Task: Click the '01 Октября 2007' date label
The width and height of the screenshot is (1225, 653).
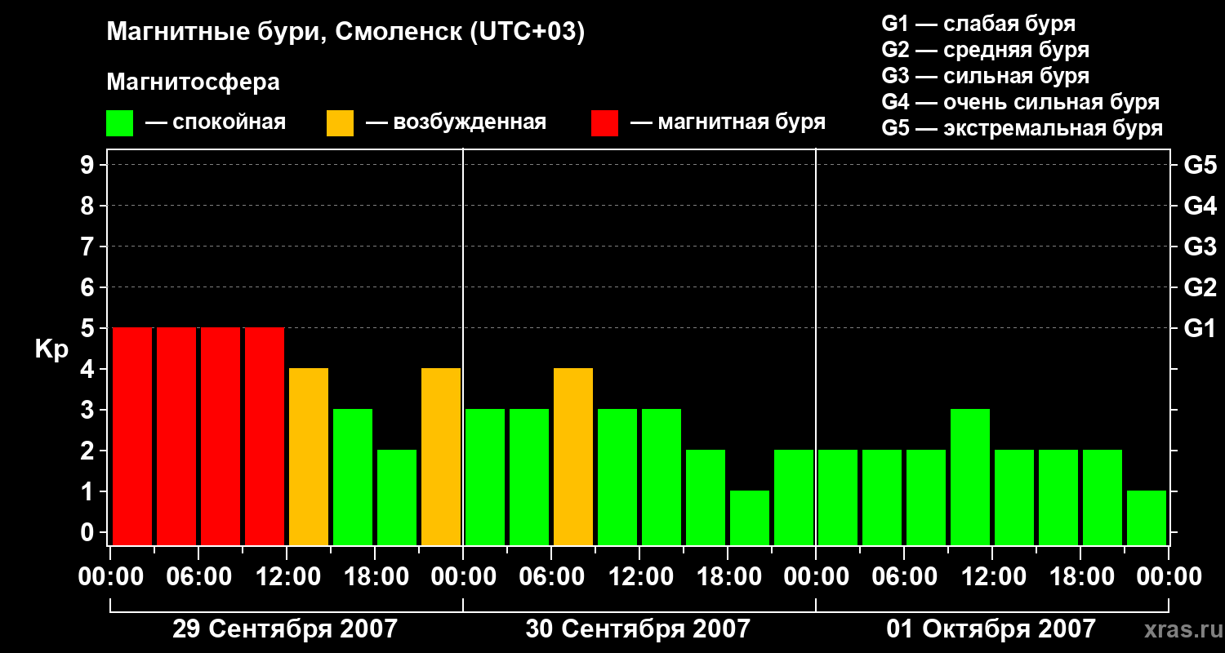Action: coord(991,629)
